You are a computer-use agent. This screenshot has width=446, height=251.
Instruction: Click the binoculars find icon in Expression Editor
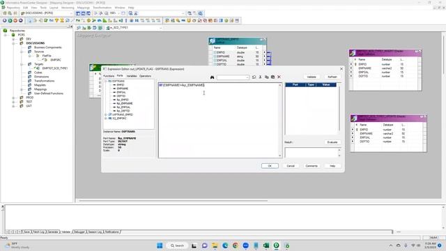pyautogui.click(x=212, y=77)
